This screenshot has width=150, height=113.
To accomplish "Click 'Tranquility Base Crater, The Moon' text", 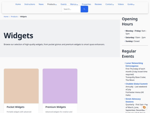I will pos(136,79).
